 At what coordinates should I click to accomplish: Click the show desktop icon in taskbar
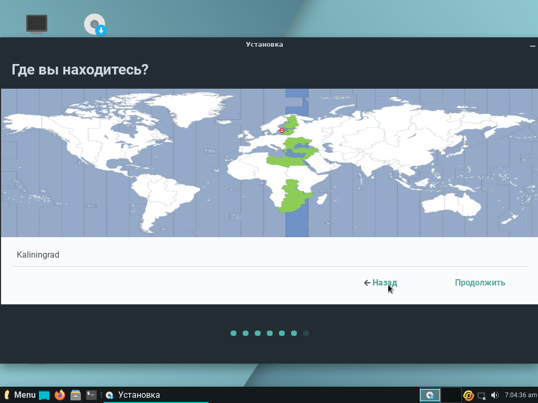point(44,395)
